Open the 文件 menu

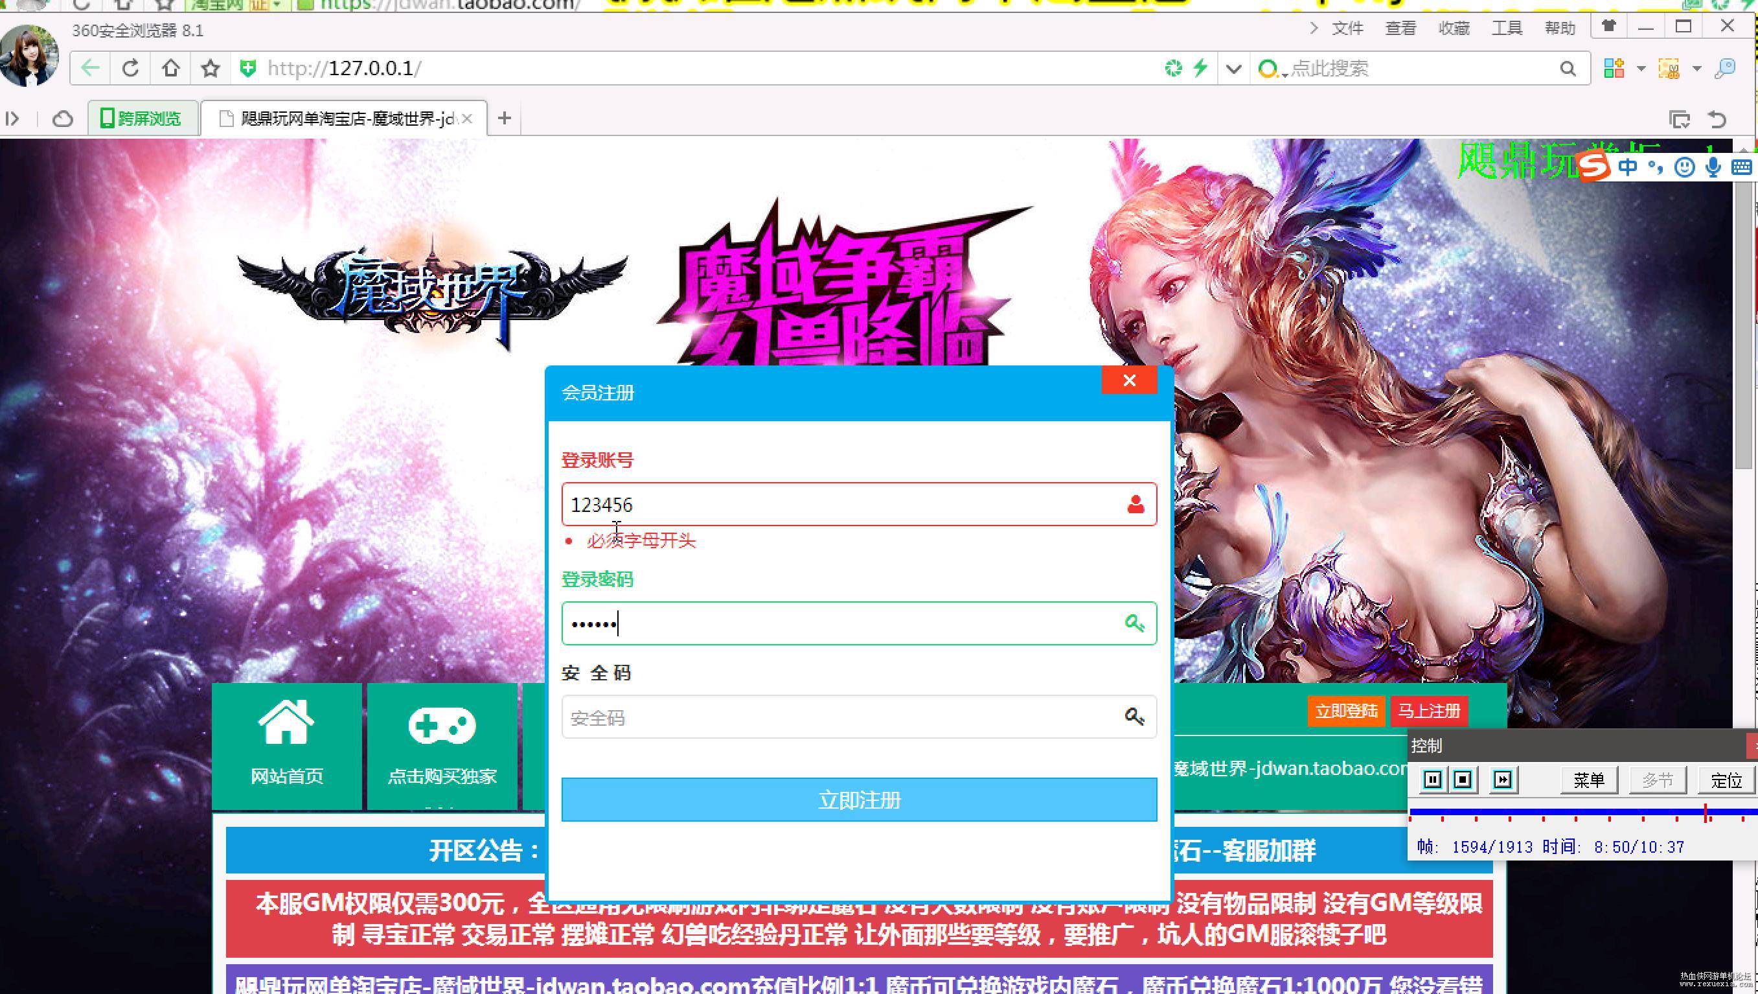pyautogui.click(x=1347, y=28)
